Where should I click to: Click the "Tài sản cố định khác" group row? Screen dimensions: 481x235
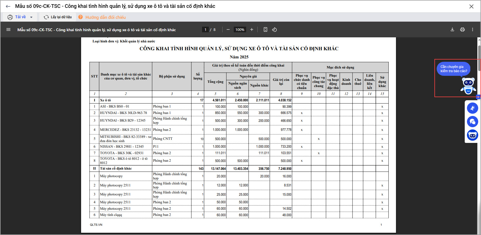(239, 168)
